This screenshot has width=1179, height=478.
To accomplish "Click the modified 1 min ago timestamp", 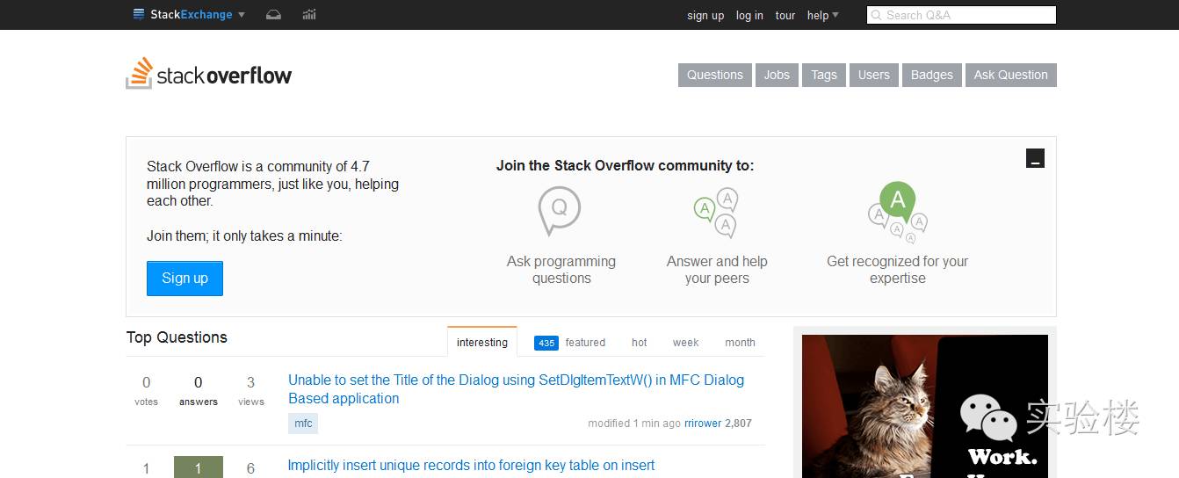I will tap(634, 424).
